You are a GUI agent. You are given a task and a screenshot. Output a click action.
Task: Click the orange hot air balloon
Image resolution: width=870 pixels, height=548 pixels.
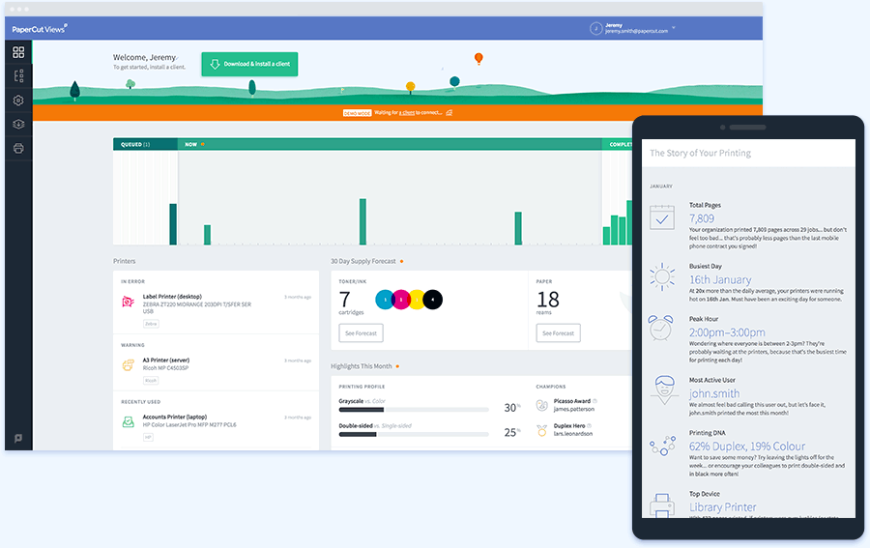[x=478, y=58]
